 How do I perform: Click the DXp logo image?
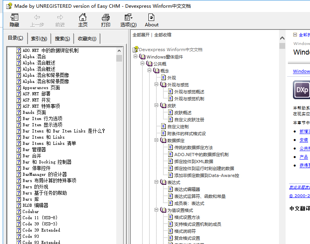click(301, 90)
